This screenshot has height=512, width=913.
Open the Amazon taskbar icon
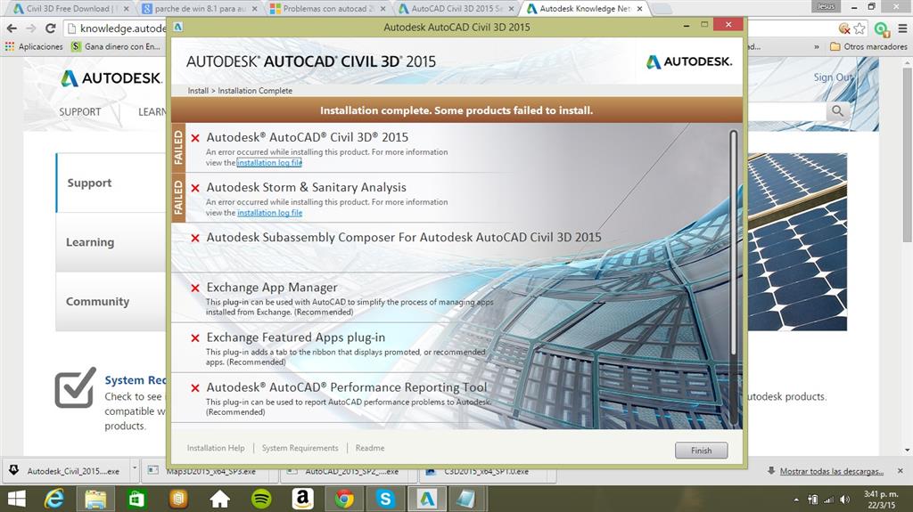[x=302, y=500]
